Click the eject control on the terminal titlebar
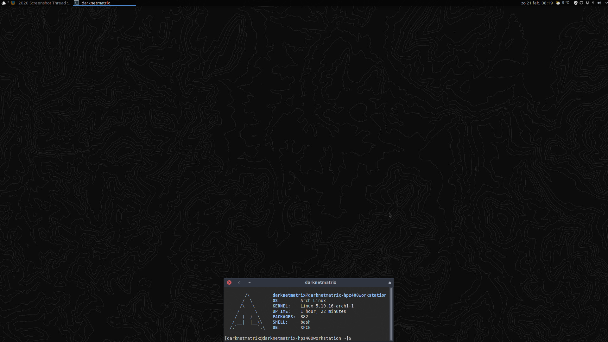 (x=389, y=282)
